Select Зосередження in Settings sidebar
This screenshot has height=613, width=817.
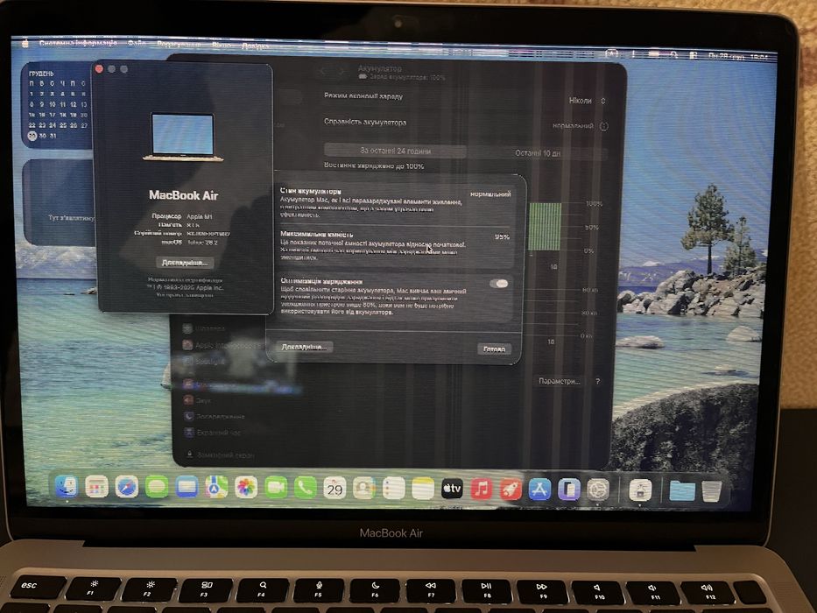coord(215,417)
